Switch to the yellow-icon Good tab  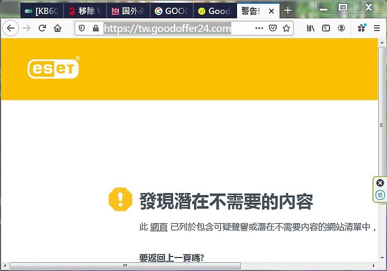[x=214, y=11]
